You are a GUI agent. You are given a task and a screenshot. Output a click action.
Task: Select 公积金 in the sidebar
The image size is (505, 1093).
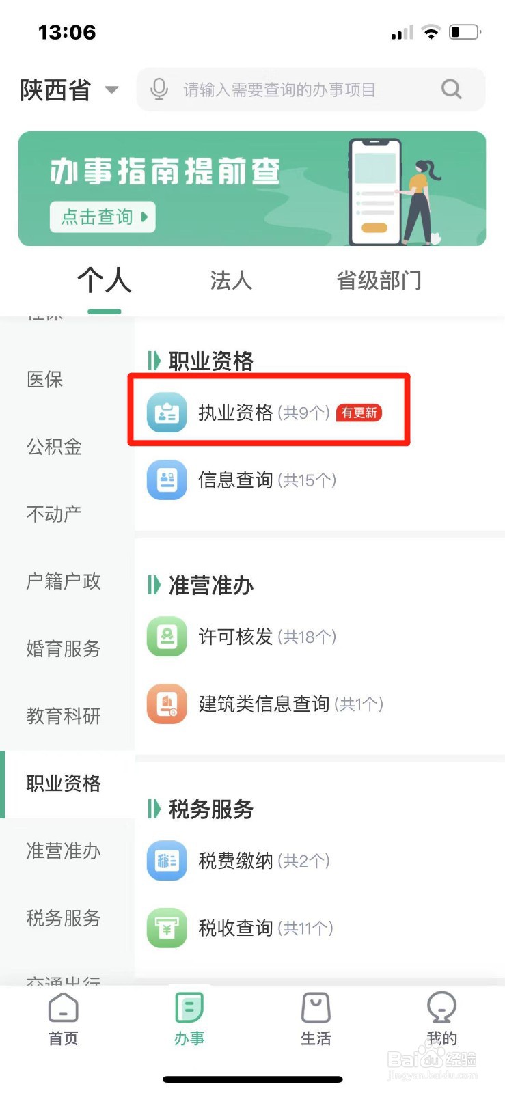point(54,447)
